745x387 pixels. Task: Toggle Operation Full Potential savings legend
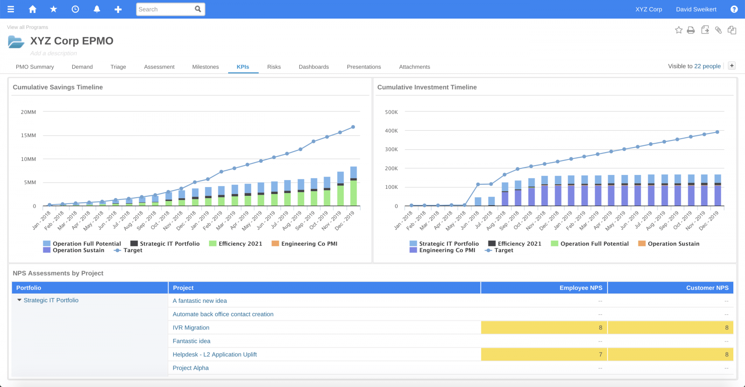86,244
